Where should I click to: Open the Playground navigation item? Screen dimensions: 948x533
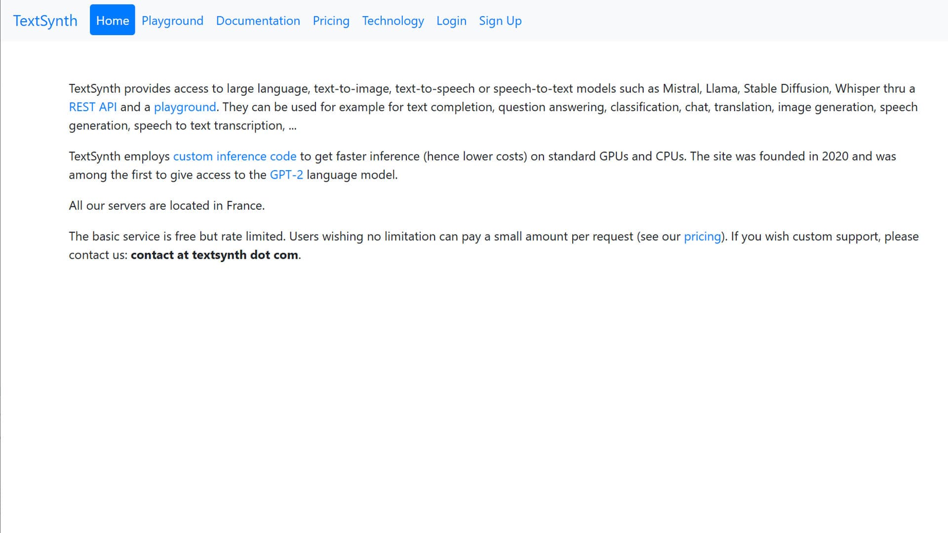point(172,21)
